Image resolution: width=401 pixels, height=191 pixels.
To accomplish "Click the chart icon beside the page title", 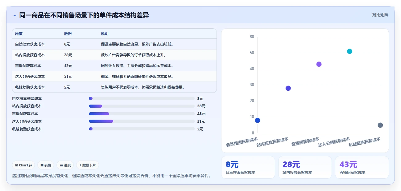I will (14, 15).
